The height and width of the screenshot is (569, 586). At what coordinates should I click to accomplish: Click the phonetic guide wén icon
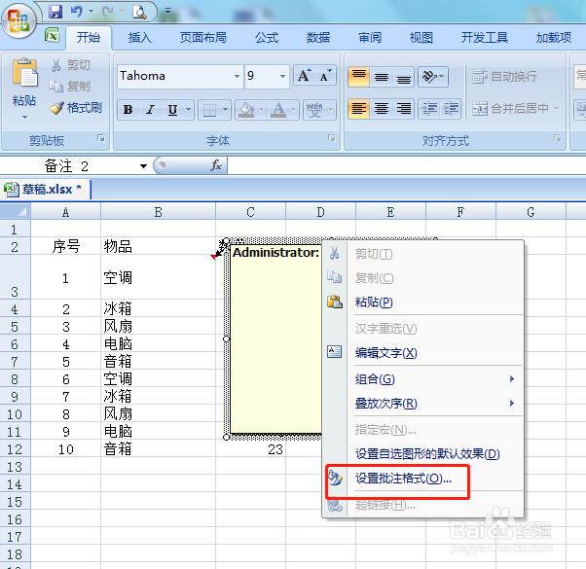click(314, 109)
